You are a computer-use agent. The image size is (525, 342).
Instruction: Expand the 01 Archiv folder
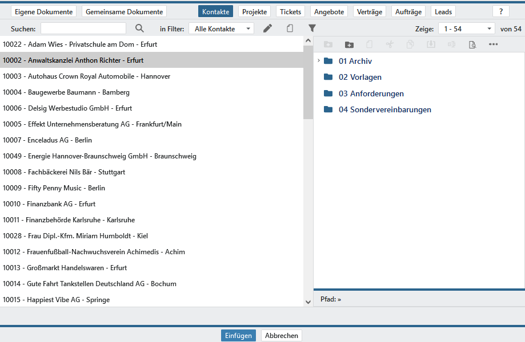click(319, 61)
